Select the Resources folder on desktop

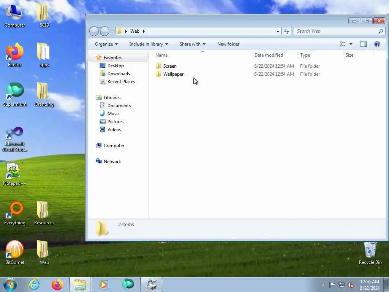click(44, 213)
